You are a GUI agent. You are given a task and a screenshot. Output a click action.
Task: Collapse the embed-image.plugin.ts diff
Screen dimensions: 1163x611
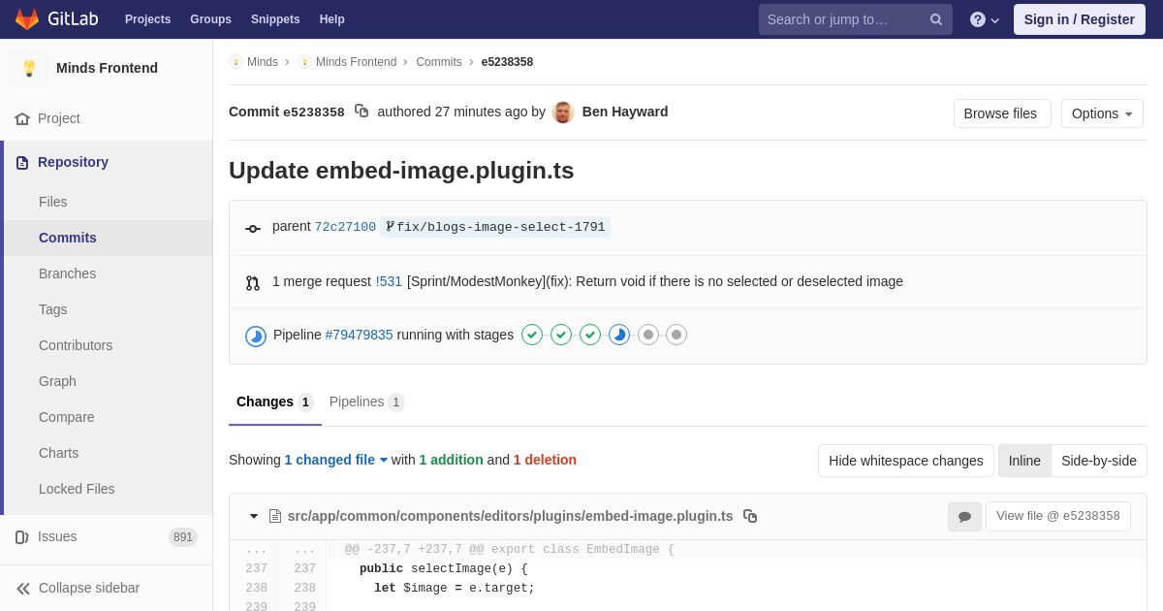coord(254,516)
